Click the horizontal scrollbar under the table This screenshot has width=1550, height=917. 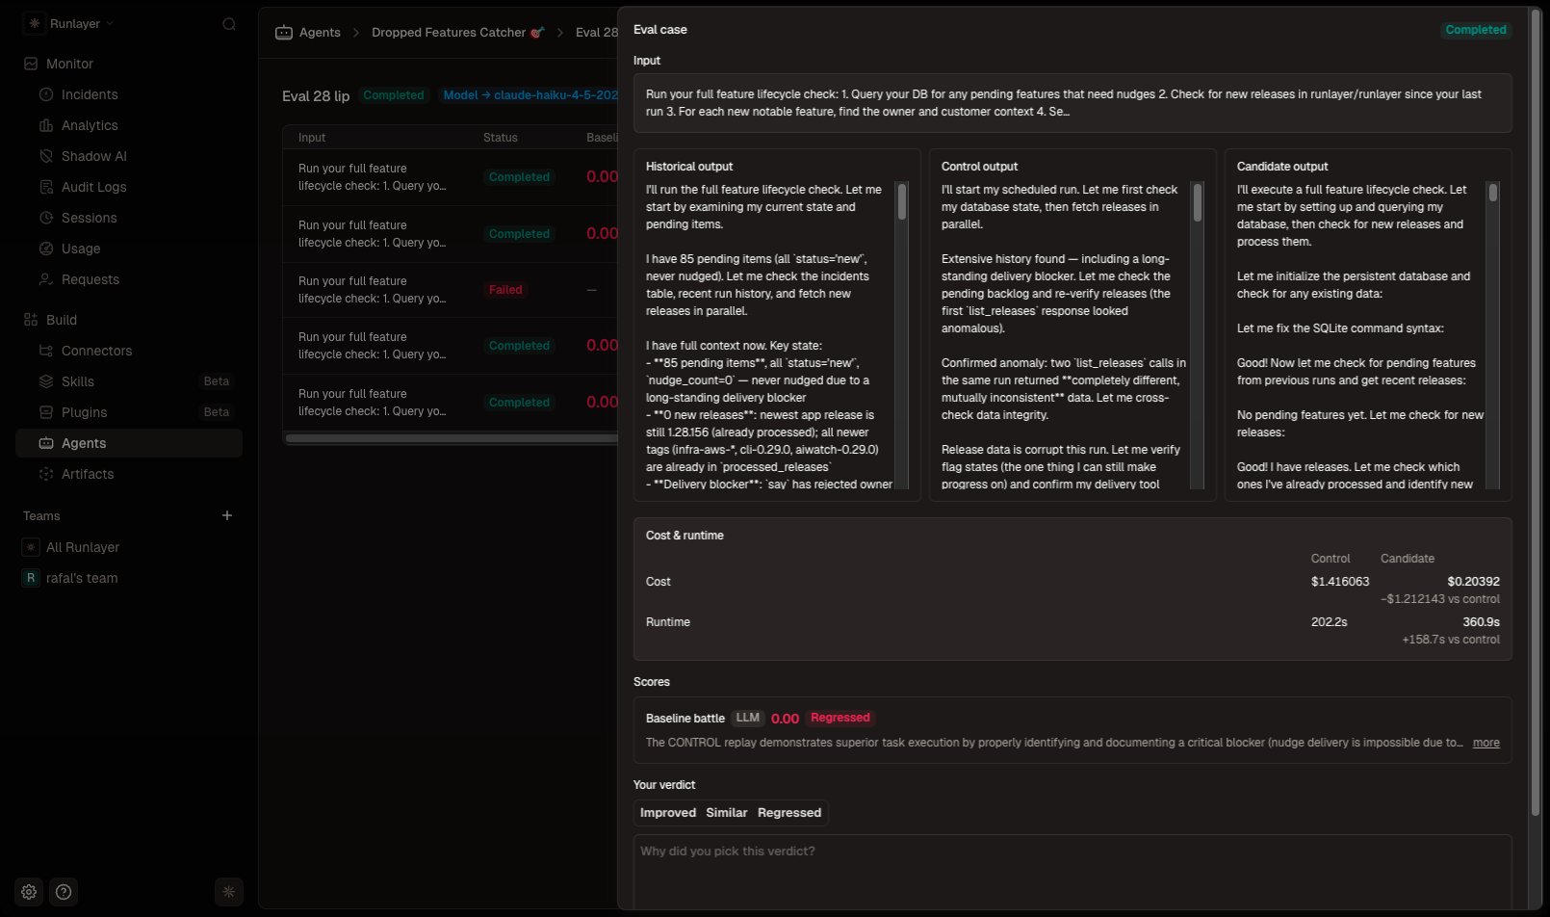point(452,439)
